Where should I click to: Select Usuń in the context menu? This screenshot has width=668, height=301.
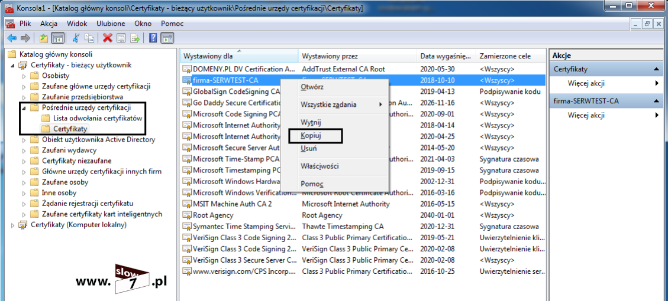tap(309, 148)
